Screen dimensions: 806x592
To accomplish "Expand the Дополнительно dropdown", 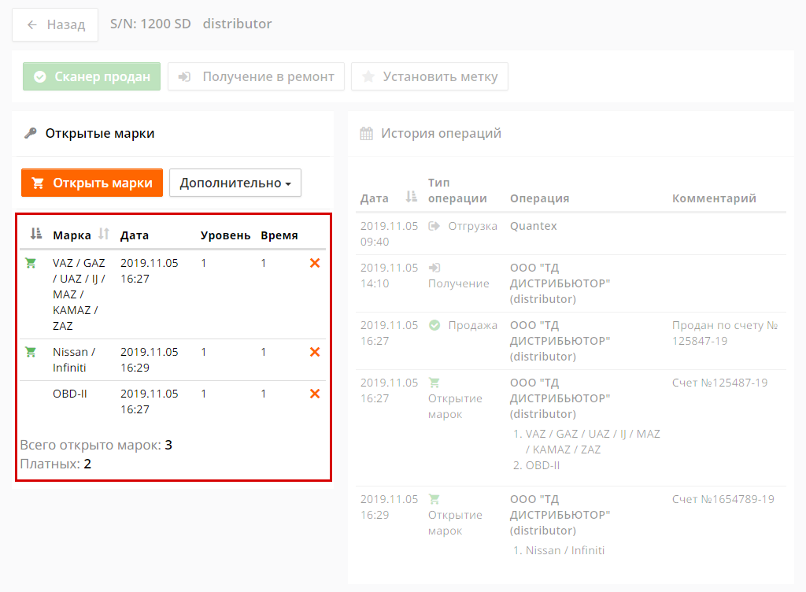I will [235, 183].
